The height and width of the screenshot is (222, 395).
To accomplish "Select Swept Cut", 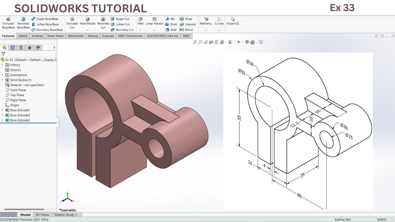I will [120, 19].
